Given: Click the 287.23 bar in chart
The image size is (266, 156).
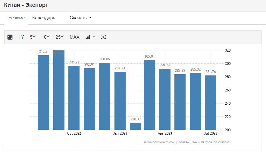Looking at the screenshot, I should pos(120,101).
